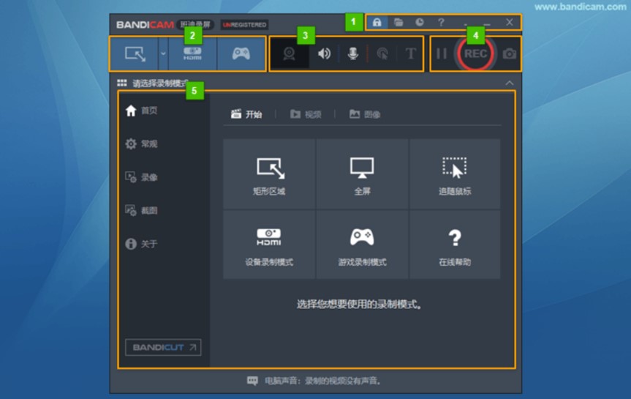Screen dimensions: 631x399
Task: Click the speech bubble icon in status bar
Action: [252, 381]
